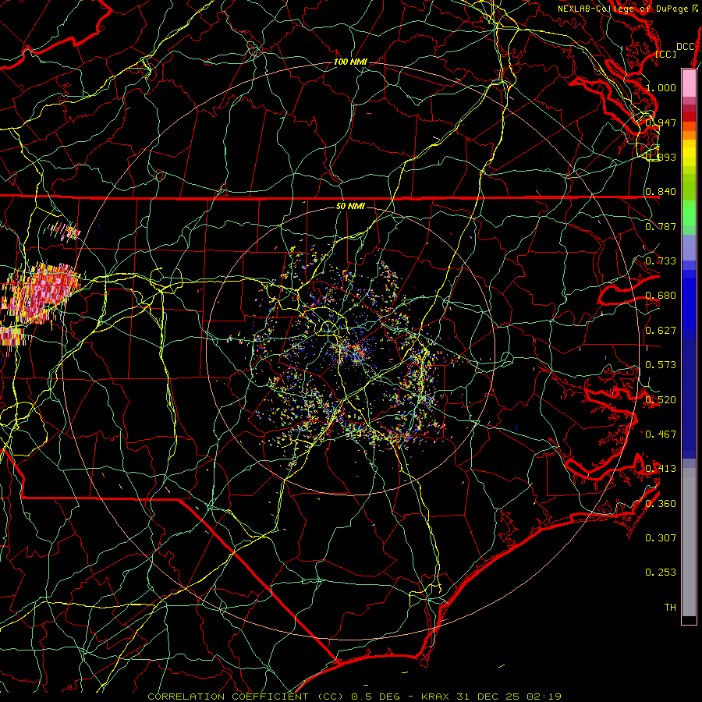
Task: Click the 0.573 legend value
Action: pyautogui.click(x=661, y=365)
